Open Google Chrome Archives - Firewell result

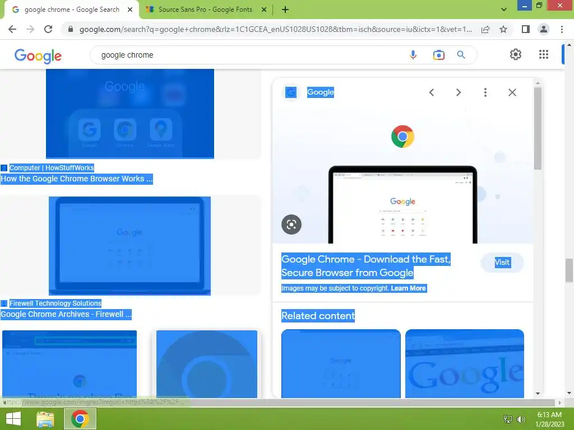pyautogui.click(x=66, y=314)
